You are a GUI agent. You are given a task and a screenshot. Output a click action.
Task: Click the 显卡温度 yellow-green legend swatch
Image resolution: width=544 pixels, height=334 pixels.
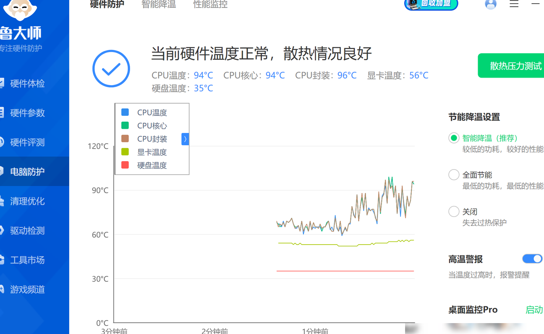pos(125,152)
